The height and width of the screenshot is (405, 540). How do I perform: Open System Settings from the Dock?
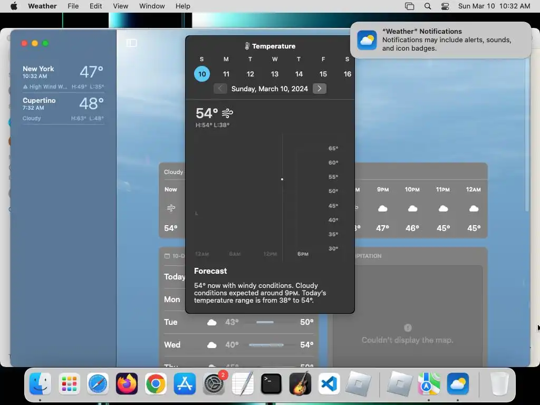(x=214, y=384)
